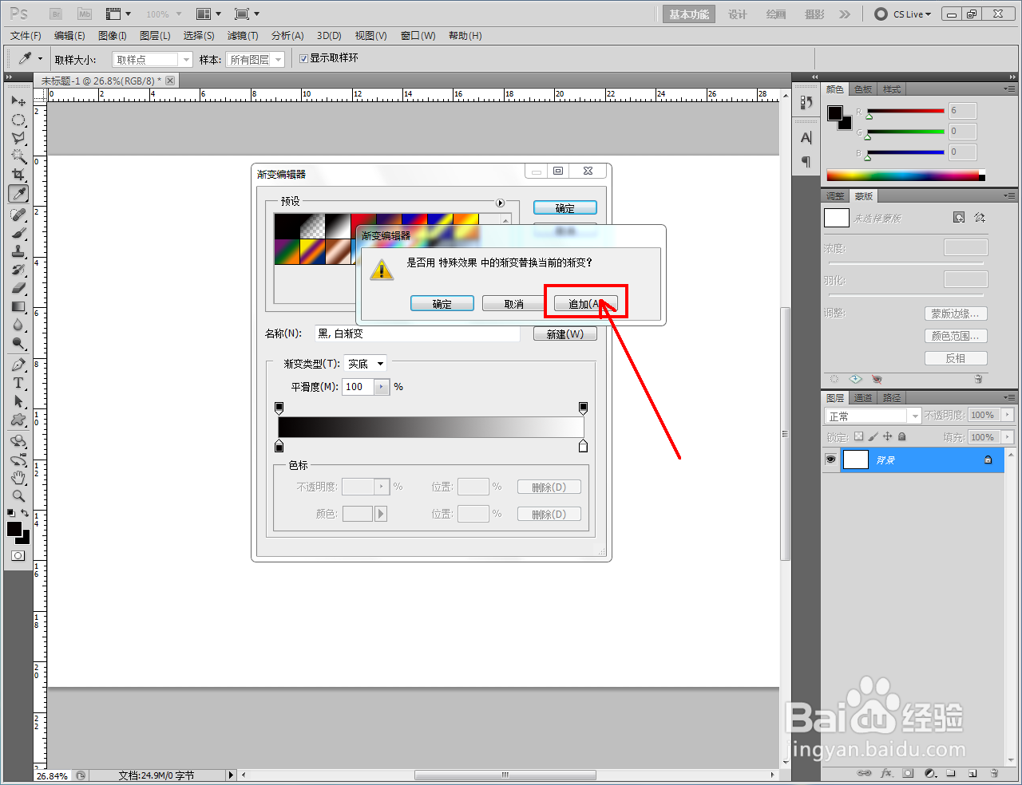Viewport: 1022px width, 785px height.
Task: Toggle lock all
Action: [x=901, y=436]
